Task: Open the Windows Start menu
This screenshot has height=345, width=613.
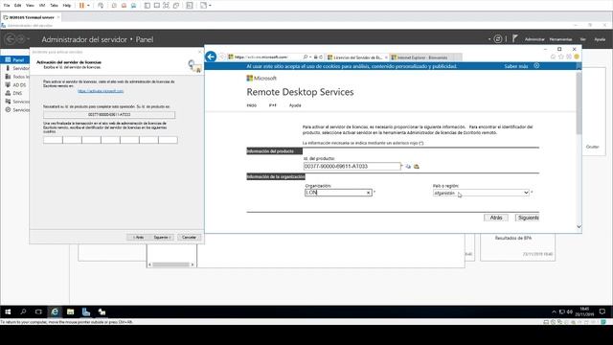Action: point(8,311)
